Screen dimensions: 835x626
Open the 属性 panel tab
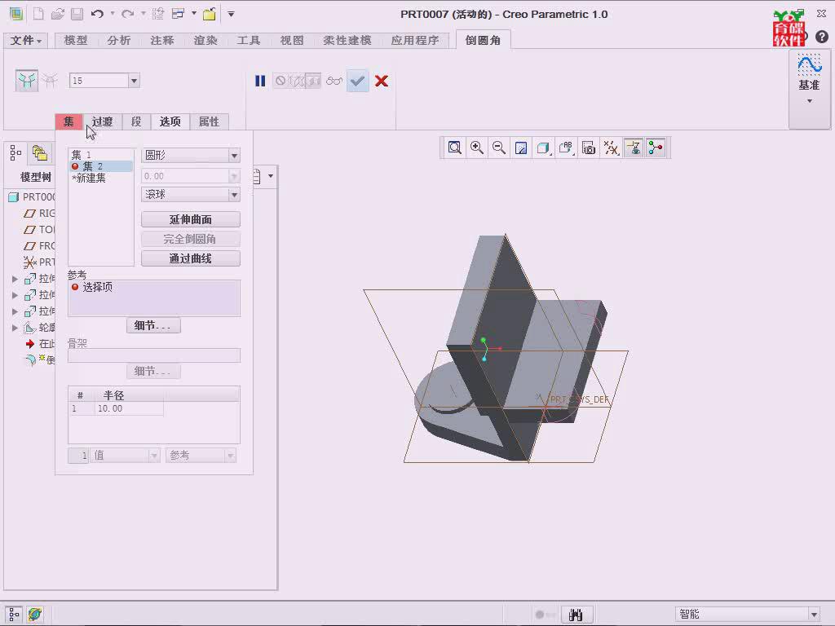click(x=210, y=122)
